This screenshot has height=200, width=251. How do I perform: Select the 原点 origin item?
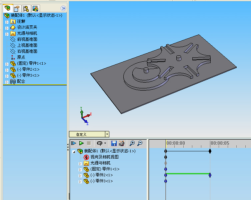[x=21, y=57]
